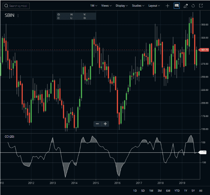Click the 2012 label on time axis
210x195 pixels.
click(x=31, y=183)
